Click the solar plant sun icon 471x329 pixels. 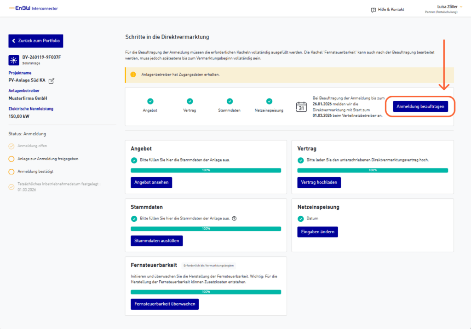[13, 60]
